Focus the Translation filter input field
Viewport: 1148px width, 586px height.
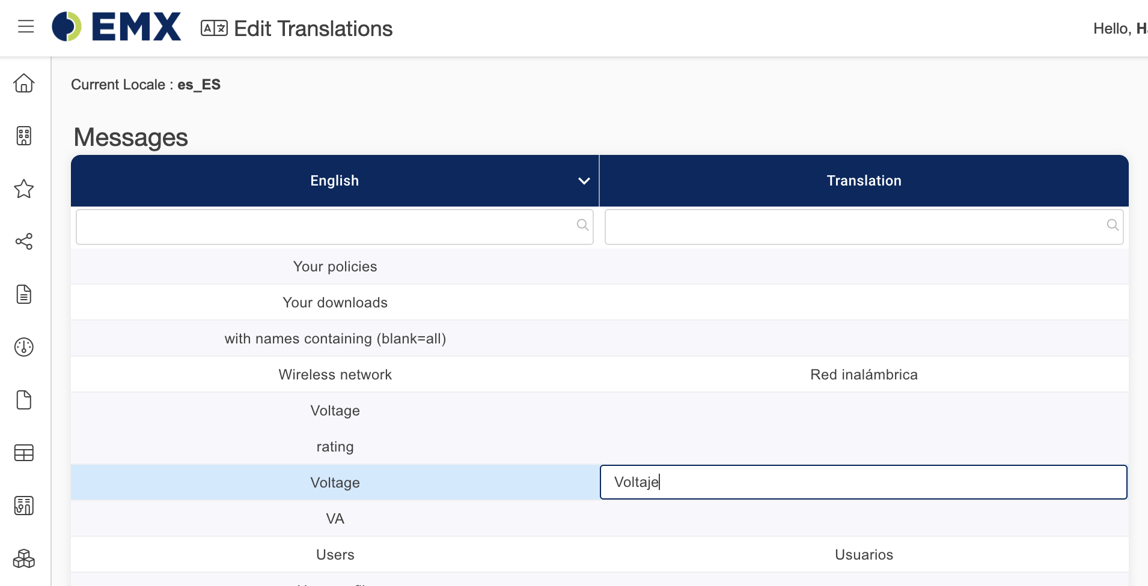864,227
